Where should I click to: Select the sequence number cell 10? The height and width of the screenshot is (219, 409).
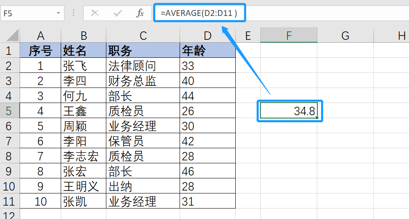coord(41,201)
